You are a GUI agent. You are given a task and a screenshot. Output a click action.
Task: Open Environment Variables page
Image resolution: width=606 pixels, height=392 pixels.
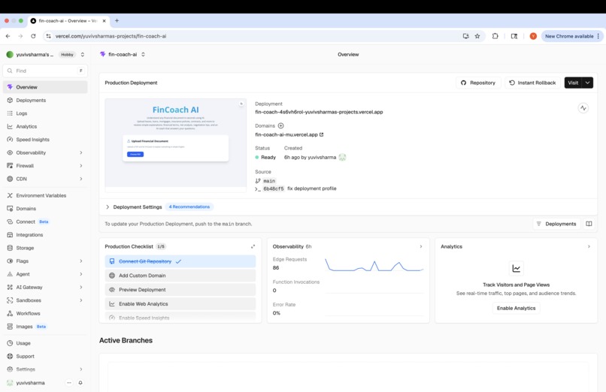[45, 195]
